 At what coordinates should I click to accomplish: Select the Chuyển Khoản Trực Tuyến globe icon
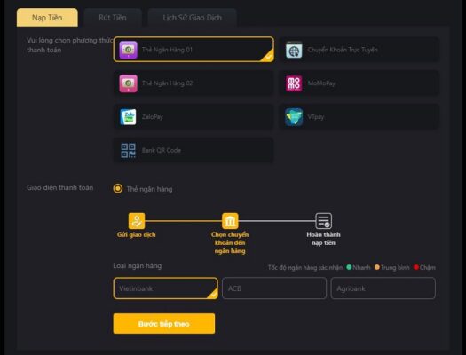point(294,50)
